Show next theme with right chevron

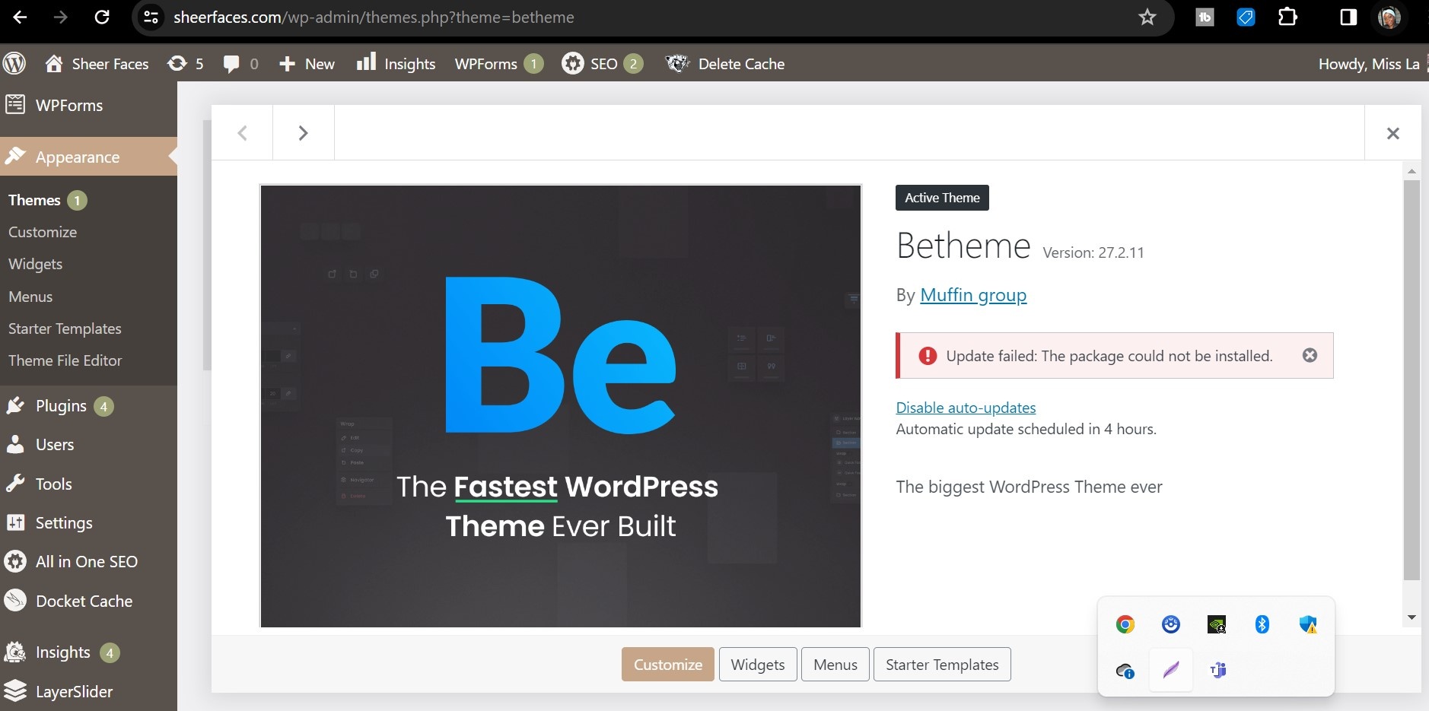[x=303, y=133]
